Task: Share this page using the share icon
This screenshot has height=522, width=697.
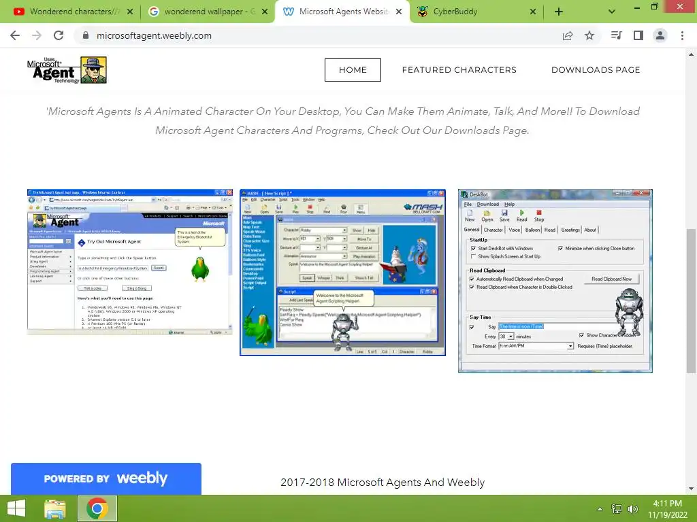Action: click(x=568, y=35)
